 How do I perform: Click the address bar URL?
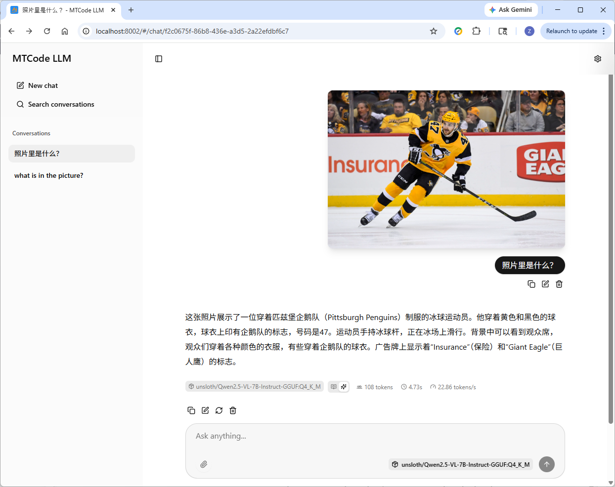point(192,31)
